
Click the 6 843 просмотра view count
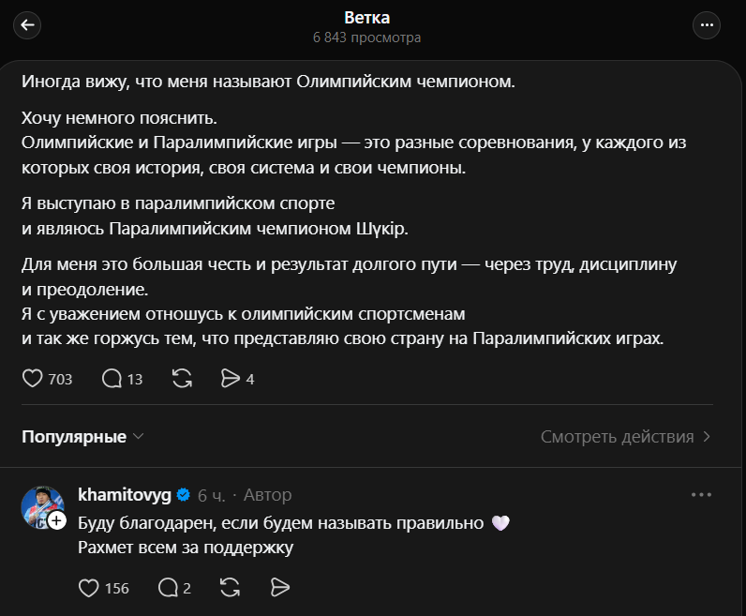[366, 38]
